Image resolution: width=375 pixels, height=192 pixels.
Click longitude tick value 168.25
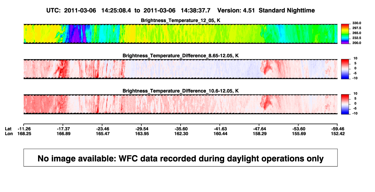(x=24, y=134)
